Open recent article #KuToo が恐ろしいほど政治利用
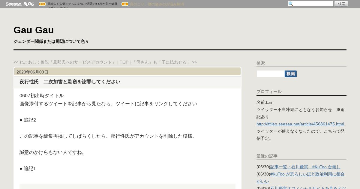360x189 pixels. [301, 178]
